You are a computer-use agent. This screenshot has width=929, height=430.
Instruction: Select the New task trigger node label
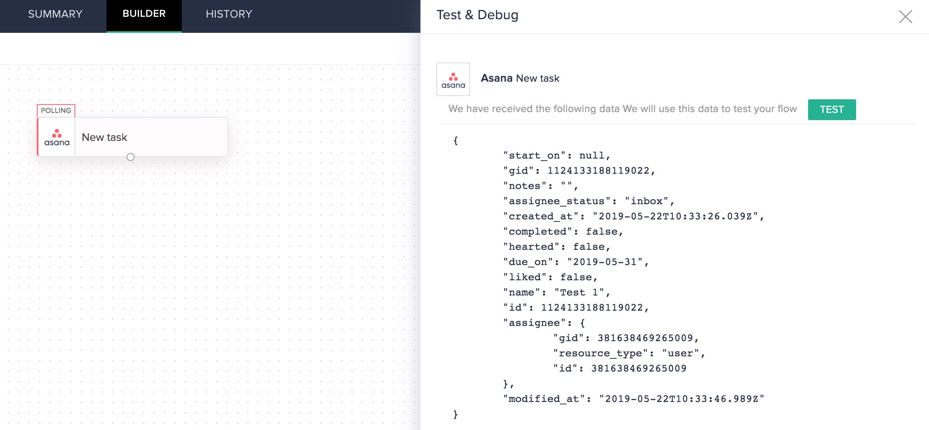pyautogui.click(x=105, y=137)
